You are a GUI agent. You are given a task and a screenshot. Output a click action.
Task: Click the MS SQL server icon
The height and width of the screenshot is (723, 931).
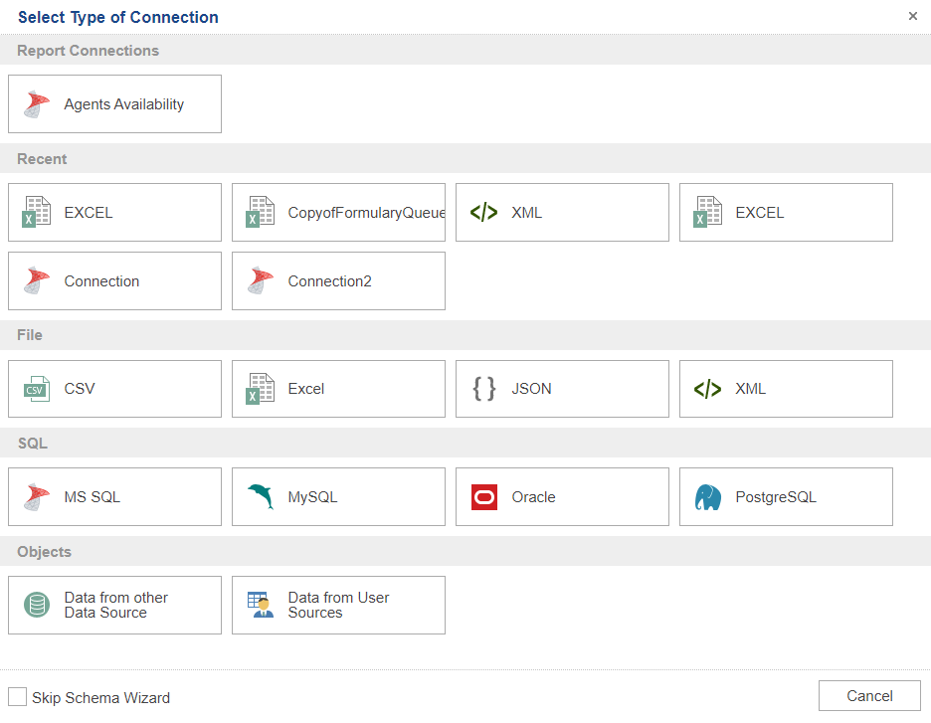coord(37,497)
